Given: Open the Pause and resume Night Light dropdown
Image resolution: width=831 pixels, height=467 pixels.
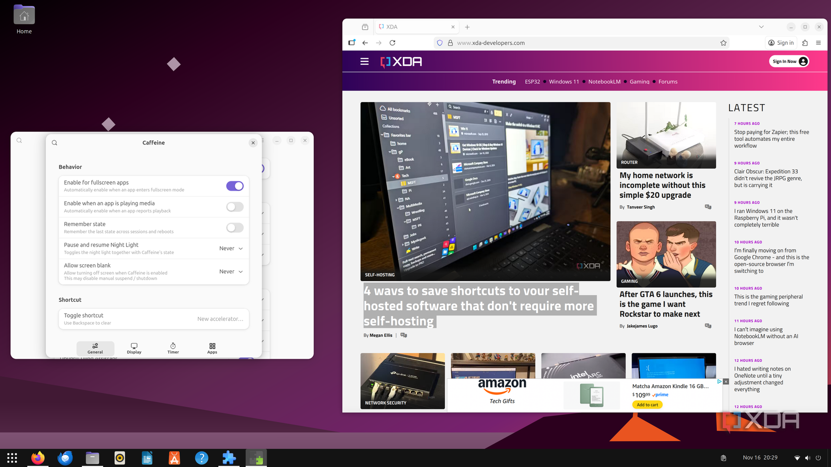Looking at the screenshot, I should [231, 249].
